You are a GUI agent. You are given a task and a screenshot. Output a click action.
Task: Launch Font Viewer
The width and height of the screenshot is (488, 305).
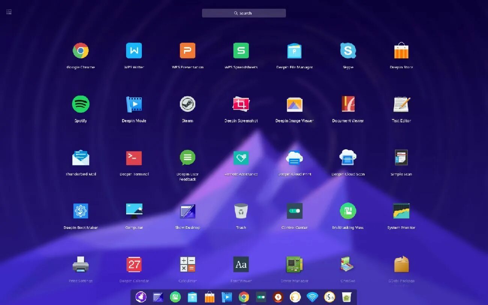coord(241,264)
